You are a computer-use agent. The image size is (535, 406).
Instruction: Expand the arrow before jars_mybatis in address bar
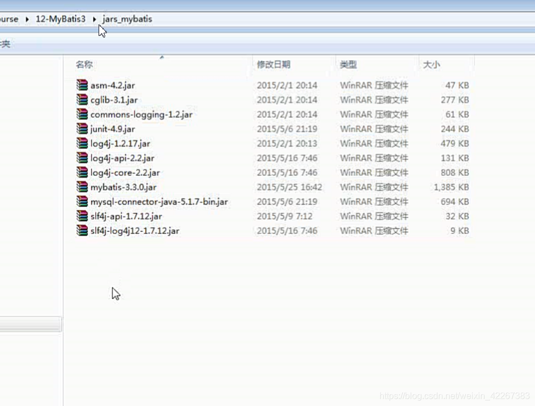[x=95, y=19]
